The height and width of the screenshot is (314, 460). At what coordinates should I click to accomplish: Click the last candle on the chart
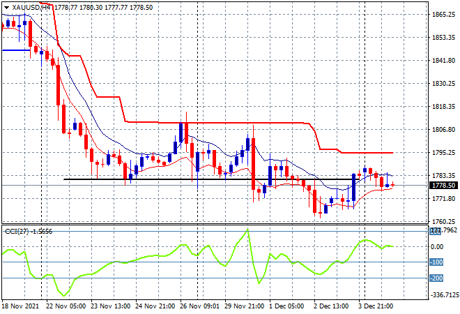393,185
